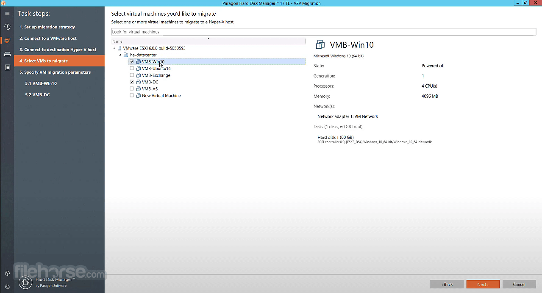Click the VMware ESXi 6.0.0 build-5050593 label

pyautogui.click(x=154, y=48)
